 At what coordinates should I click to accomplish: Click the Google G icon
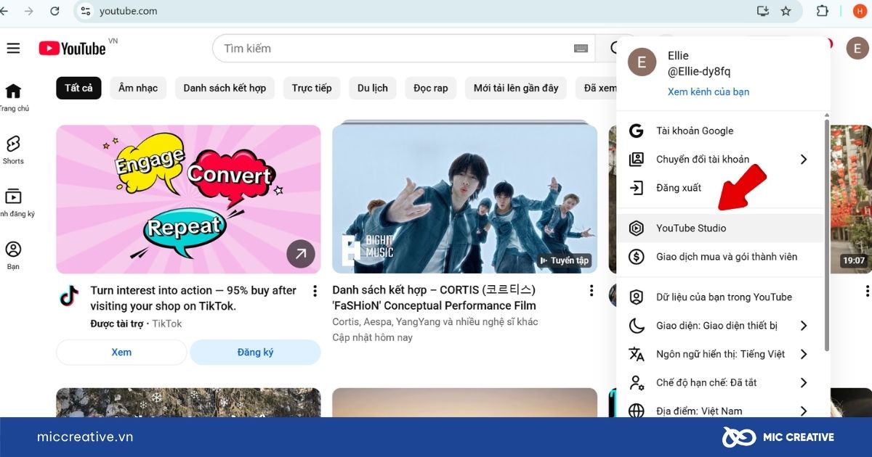coord(637,131)
